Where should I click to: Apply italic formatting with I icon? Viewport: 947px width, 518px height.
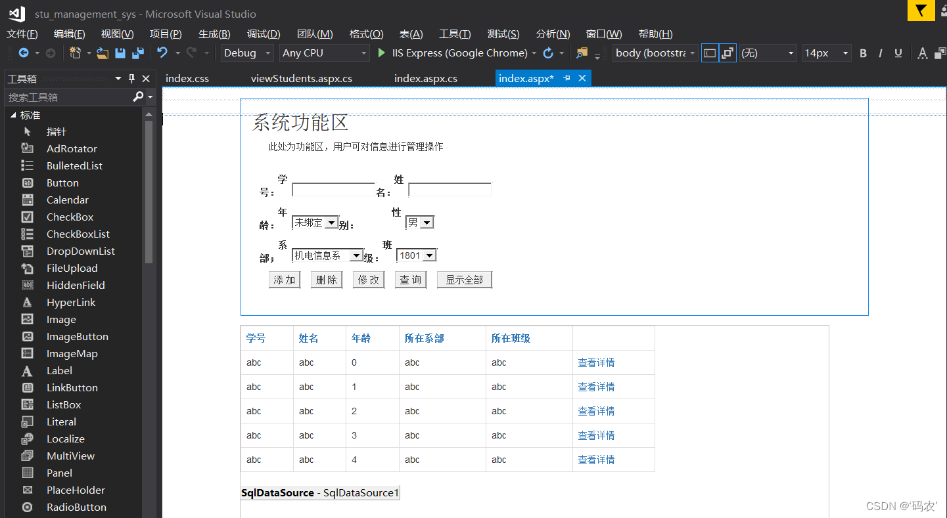click(881, 53)
